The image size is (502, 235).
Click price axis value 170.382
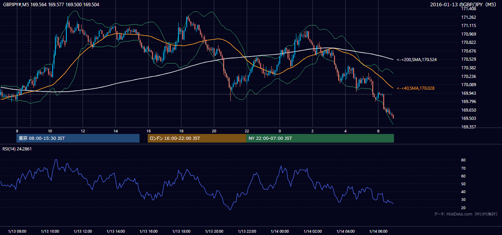click(469, 68)
